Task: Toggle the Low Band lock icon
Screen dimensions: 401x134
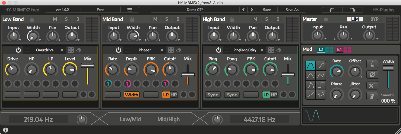Action: 32,19
